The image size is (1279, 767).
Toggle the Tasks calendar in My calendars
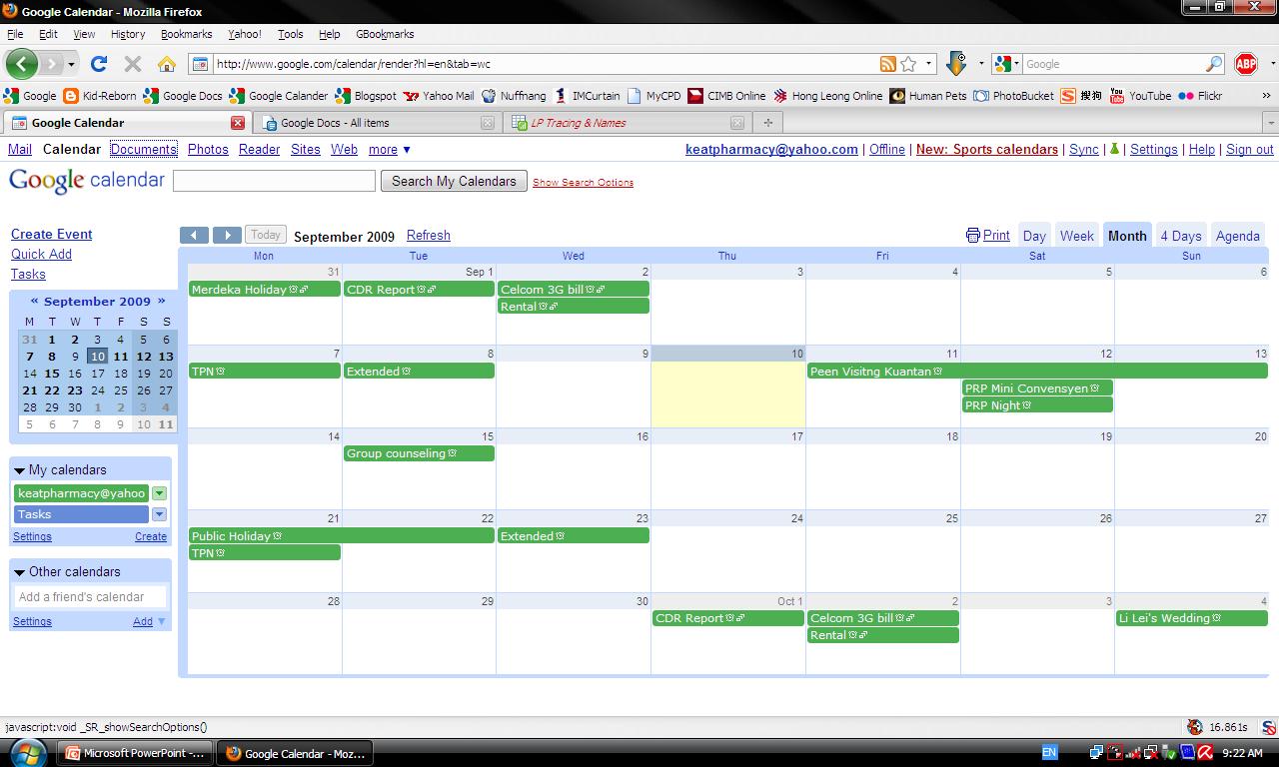click(82, 514)
